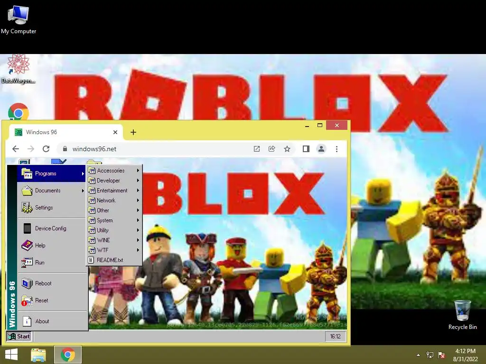Click the Device Config phone icon
The width and height of the screenshot is (486, 364).
click(x=27, y=228)
